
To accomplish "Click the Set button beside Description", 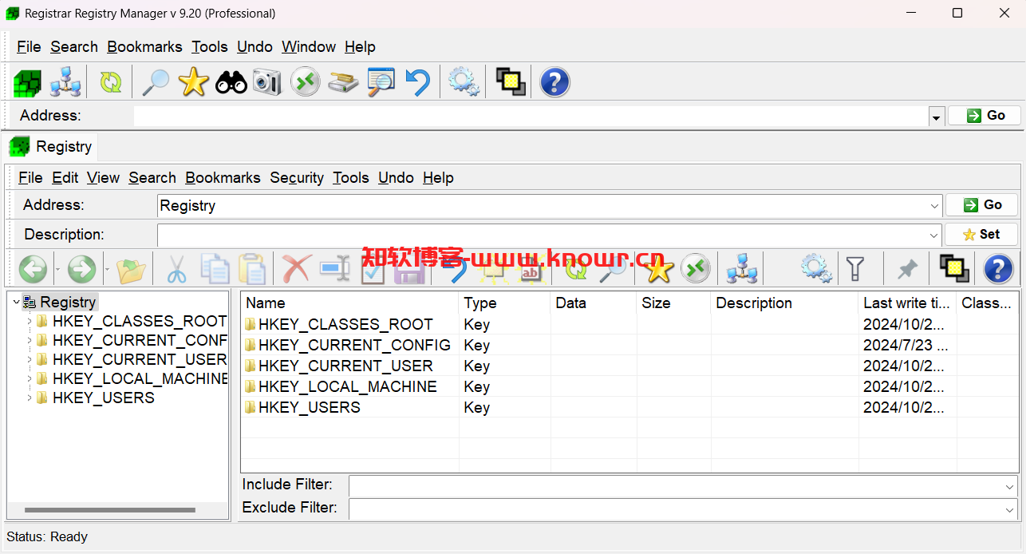I will (x=981, y=235).
